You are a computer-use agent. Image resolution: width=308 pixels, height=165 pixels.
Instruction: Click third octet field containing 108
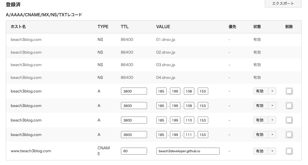click(189, 91)
